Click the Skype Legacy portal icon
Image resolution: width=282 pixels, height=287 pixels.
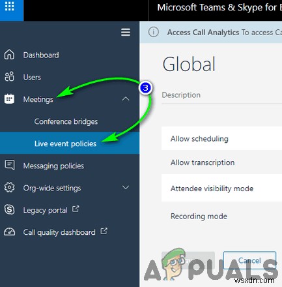point(9,209)
